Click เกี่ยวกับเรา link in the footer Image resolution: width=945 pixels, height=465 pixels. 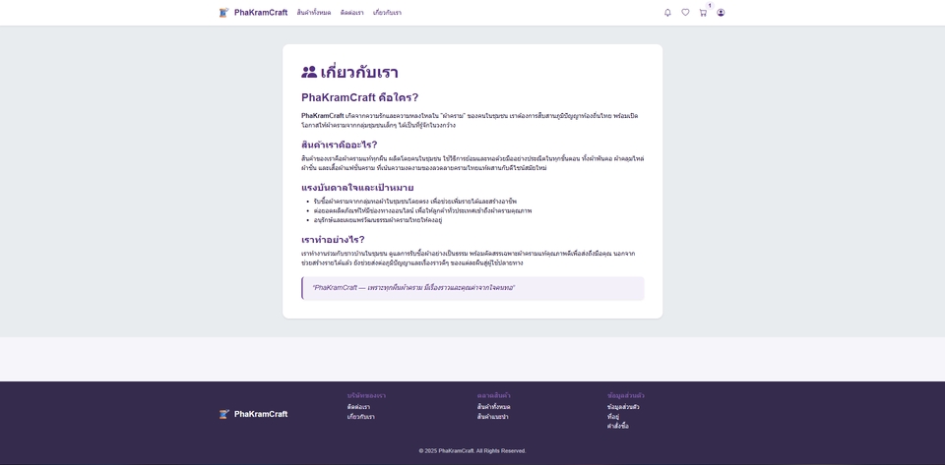tap(360, 417)
